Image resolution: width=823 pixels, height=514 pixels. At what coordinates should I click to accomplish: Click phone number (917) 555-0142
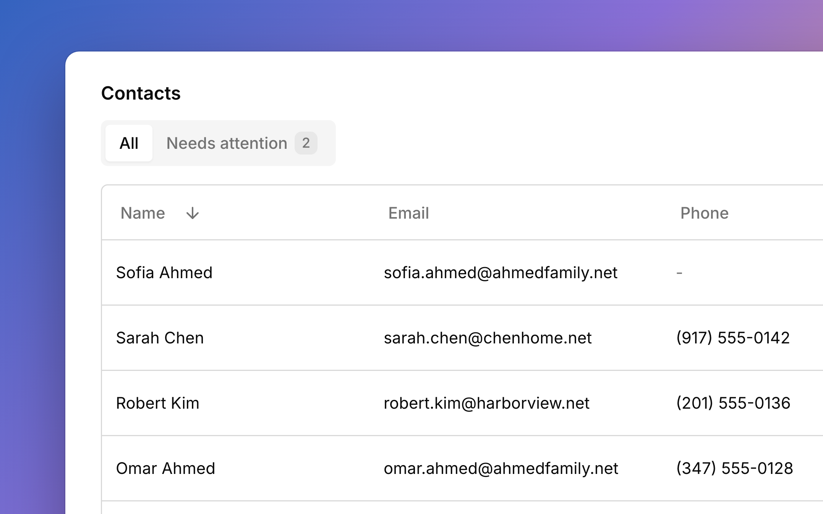(x=733, y=338)
